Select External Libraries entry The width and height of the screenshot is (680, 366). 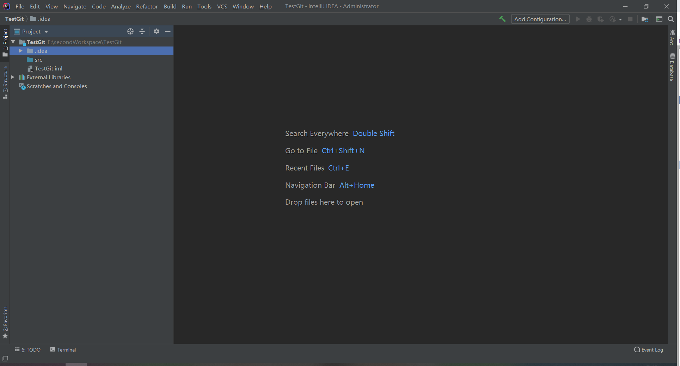(45, 77)
